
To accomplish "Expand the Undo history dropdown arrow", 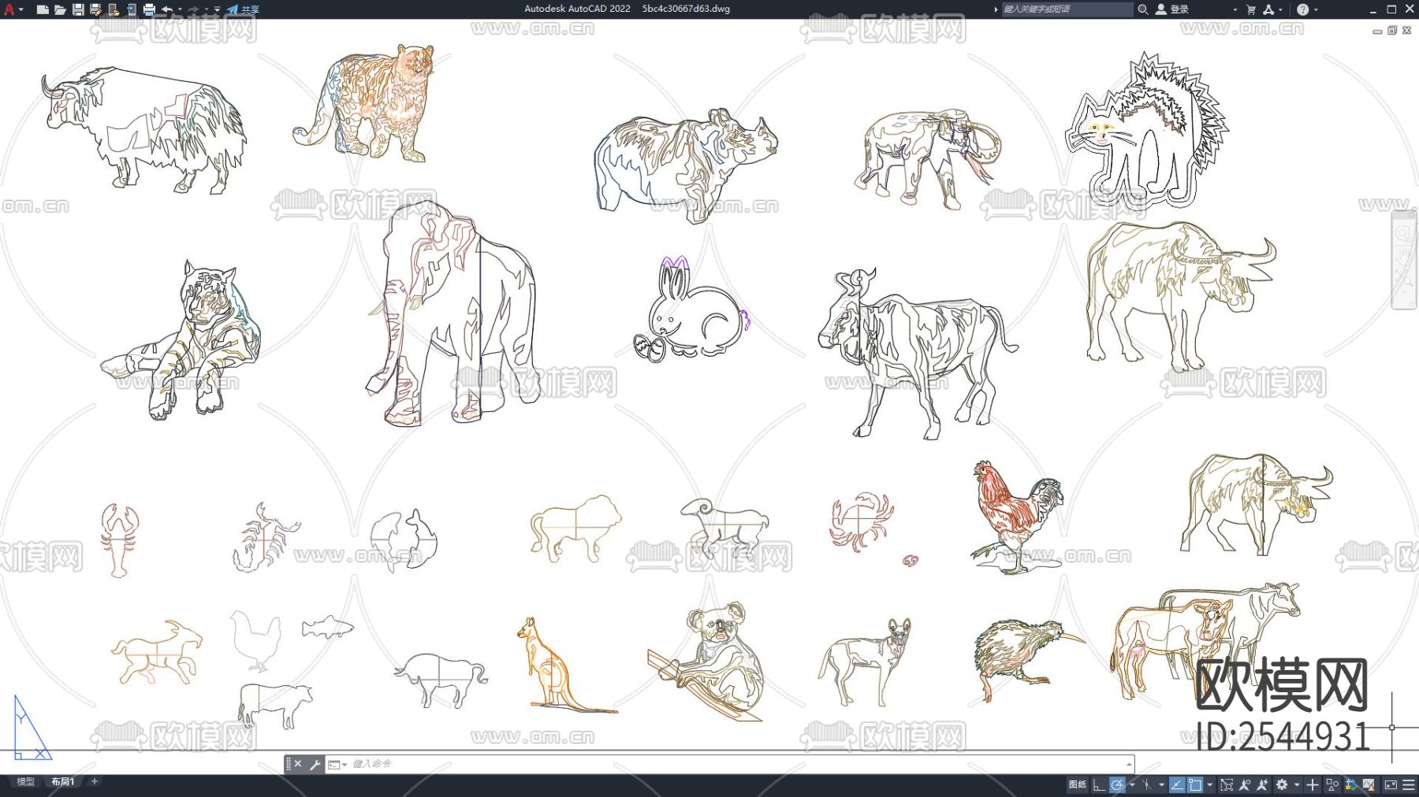I will 180,9.
